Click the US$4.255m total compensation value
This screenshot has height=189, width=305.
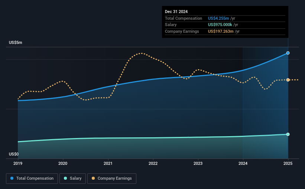coord(218,18)
